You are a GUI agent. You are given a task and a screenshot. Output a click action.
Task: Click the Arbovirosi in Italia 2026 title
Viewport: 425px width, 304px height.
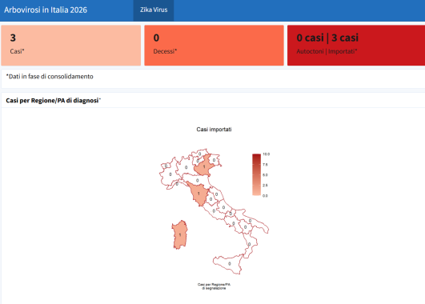[x=46, y=10]
